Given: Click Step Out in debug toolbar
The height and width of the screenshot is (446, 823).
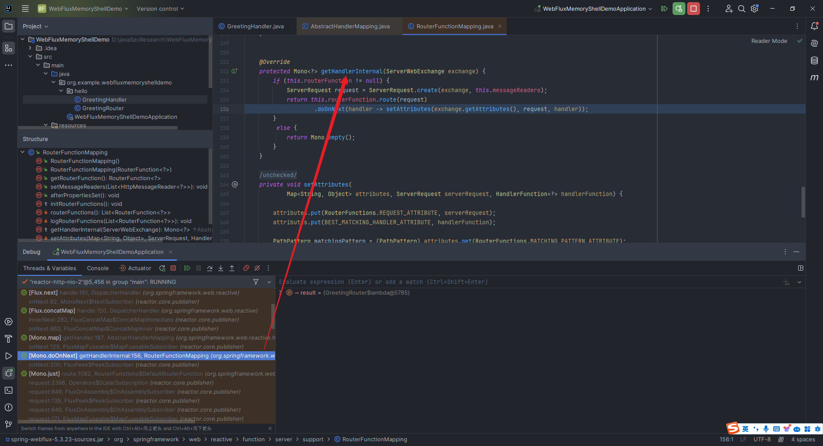Looking at the screenshot, I should tap(232, 268).
